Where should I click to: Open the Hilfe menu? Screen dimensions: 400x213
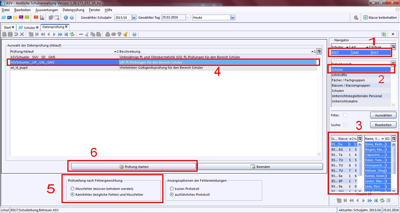pos(108,10)
